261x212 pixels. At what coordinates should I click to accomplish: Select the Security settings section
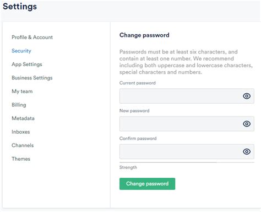[21, 51]
